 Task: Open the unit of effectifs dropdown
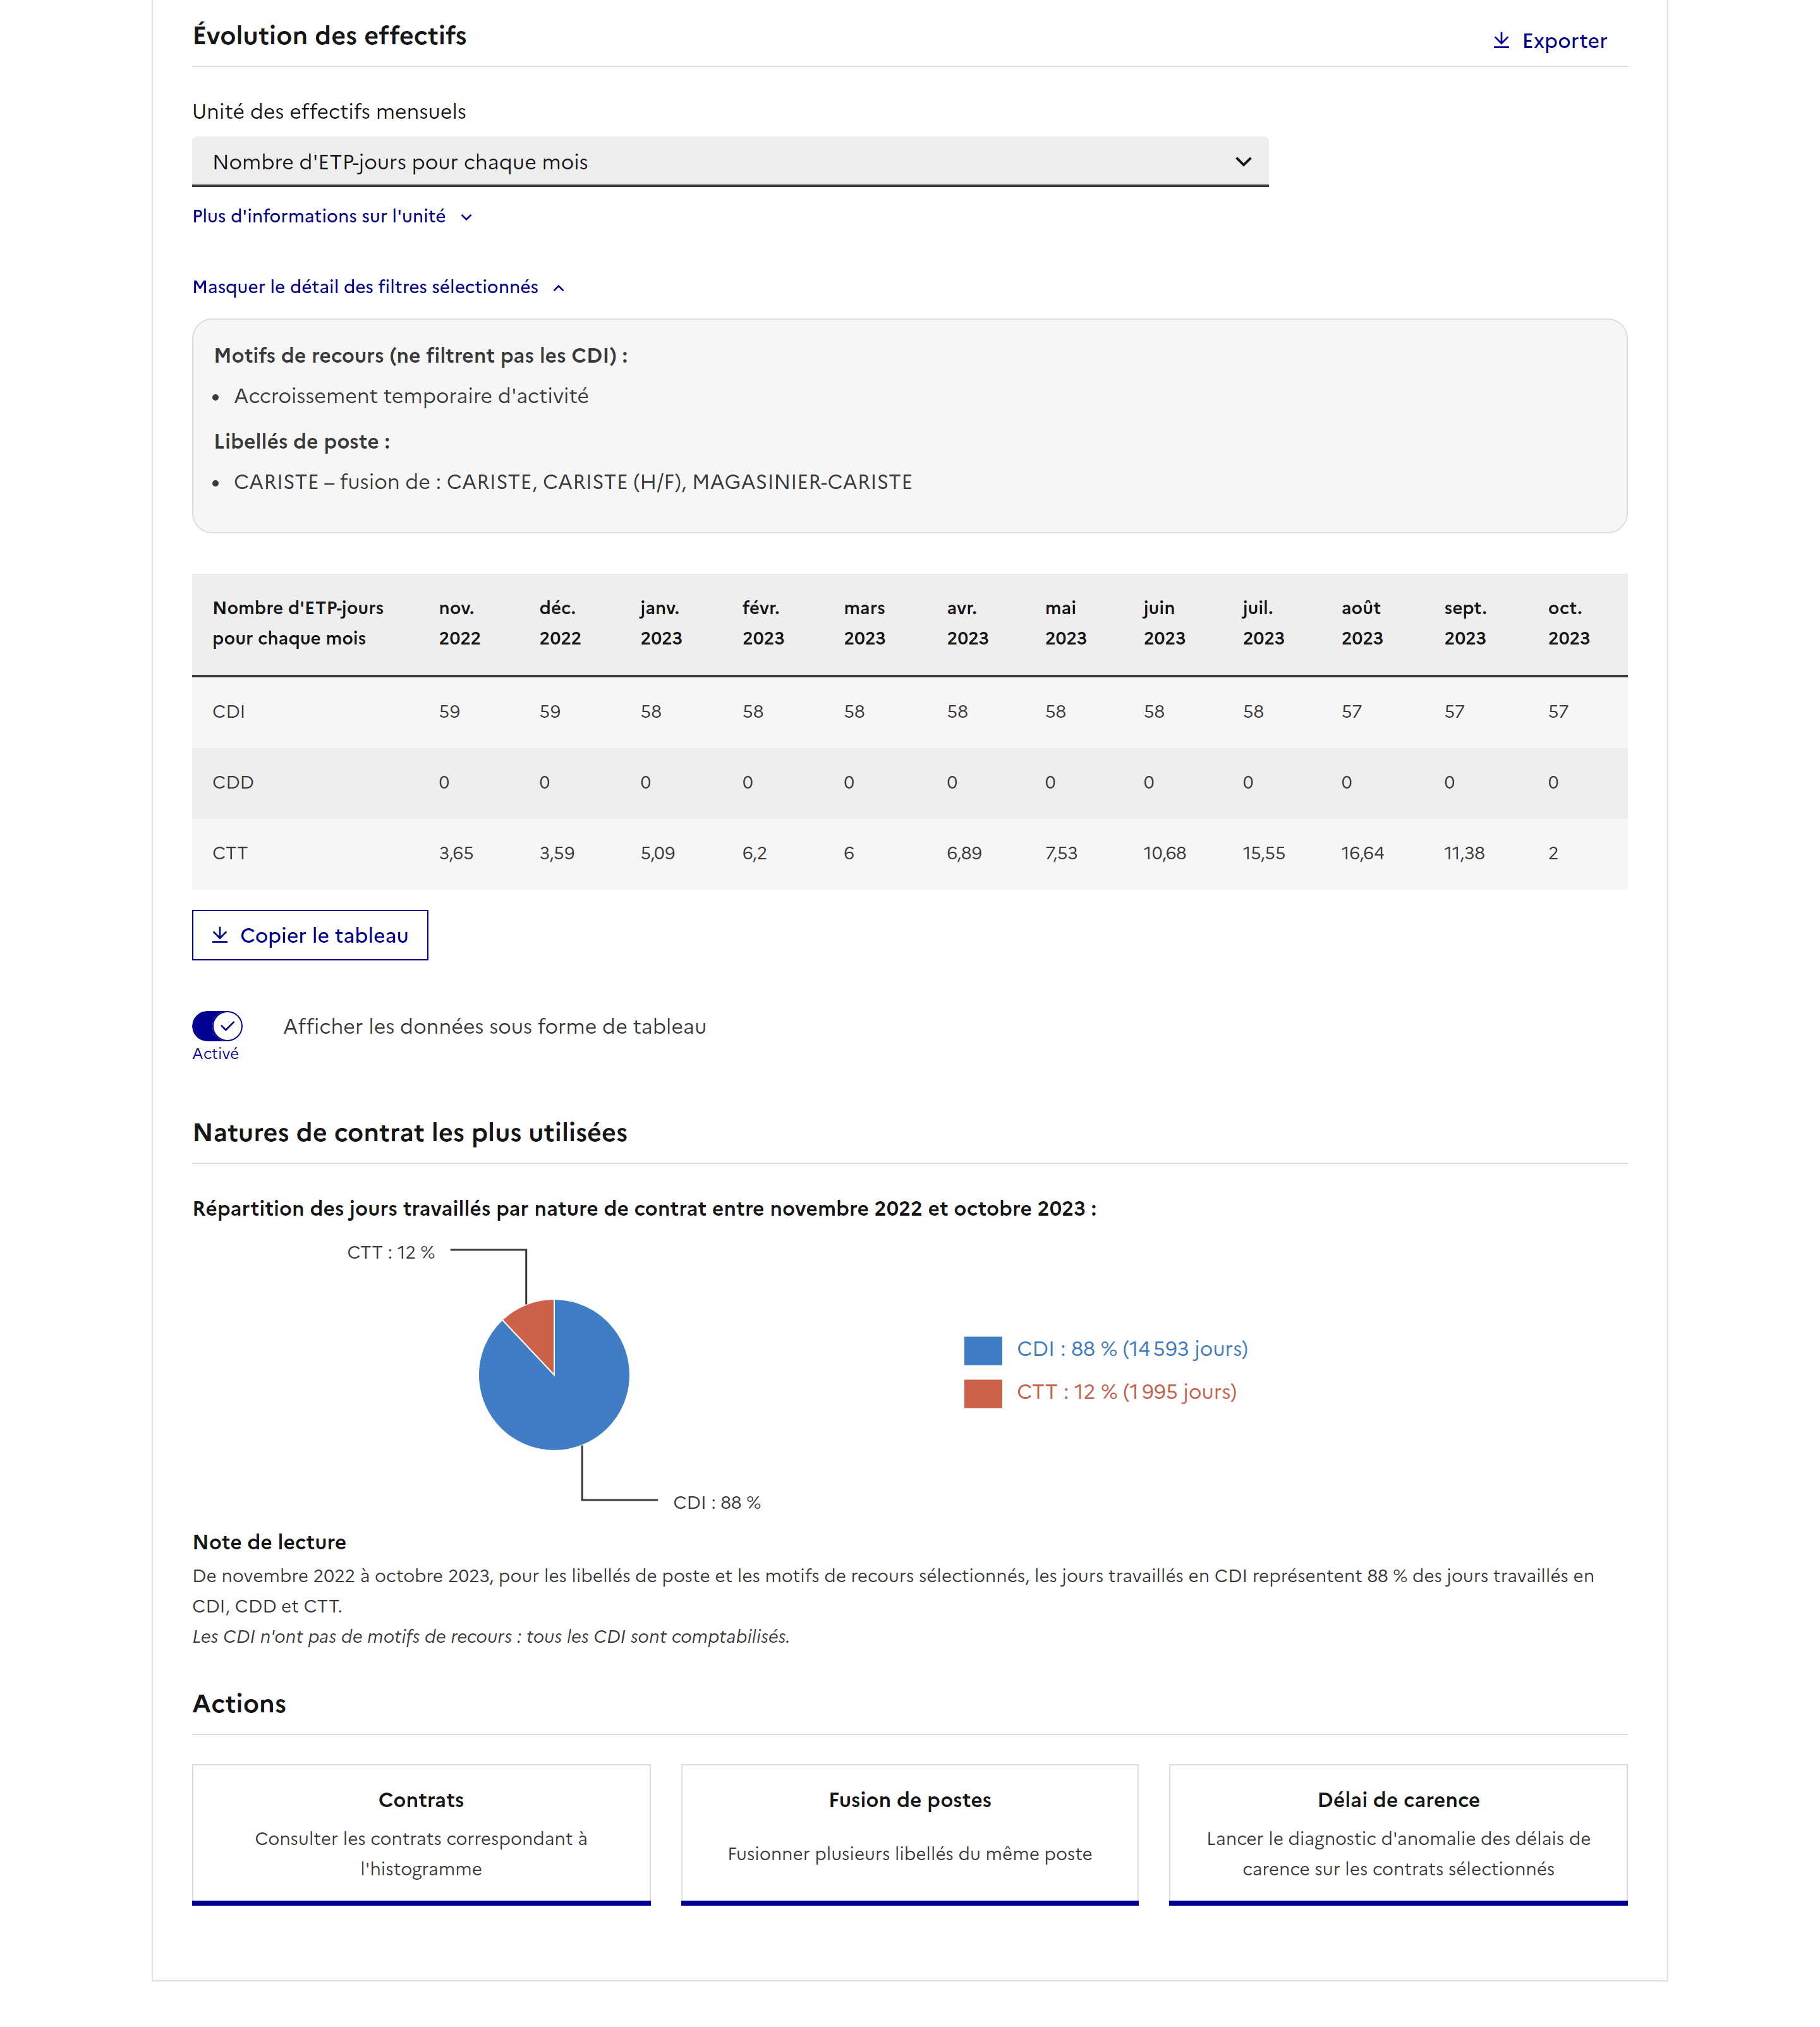[x=729, y=162]
